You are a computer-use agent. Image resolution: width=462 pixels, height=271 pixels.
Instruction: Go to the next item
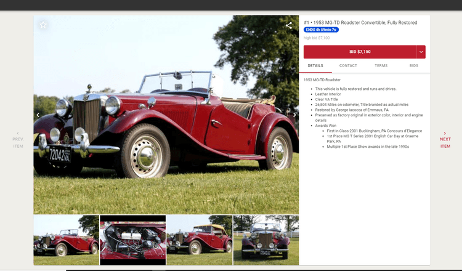point(445,140)
